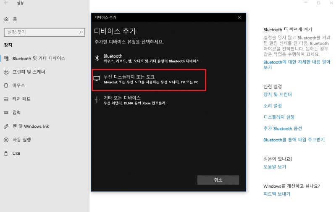Open 장치 및 프린터 link
The image size is (336, 212).
click(x=278, y=94)
